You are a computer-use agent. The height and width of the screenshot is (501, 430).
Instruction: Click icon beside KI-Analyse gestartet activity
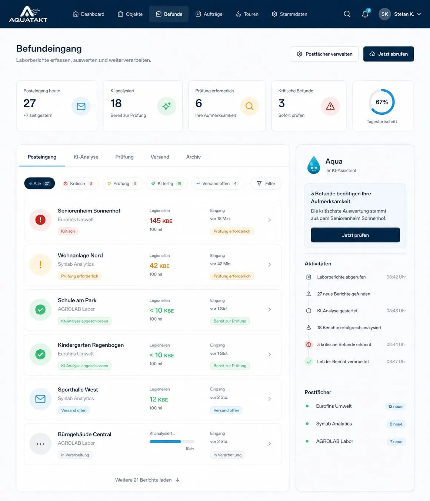coord(309,311)
